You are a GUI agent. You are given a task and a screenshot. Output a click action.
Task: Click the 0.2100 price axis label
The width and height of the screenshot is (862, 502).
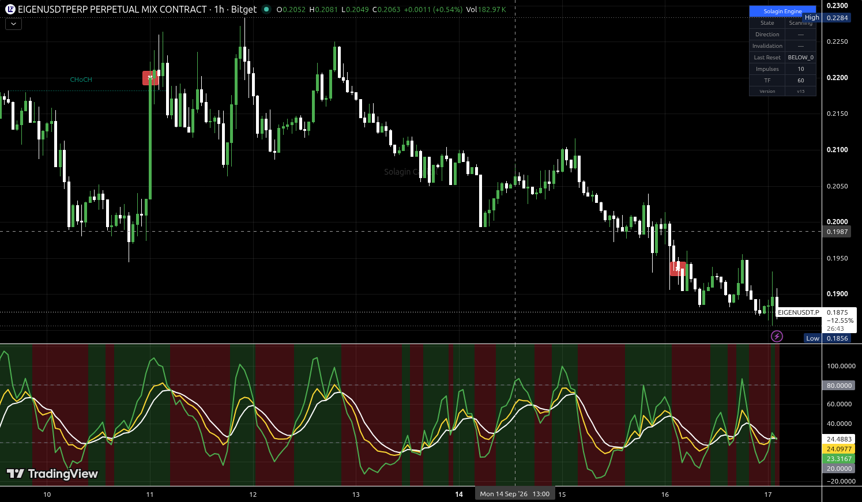click(837, 150)
